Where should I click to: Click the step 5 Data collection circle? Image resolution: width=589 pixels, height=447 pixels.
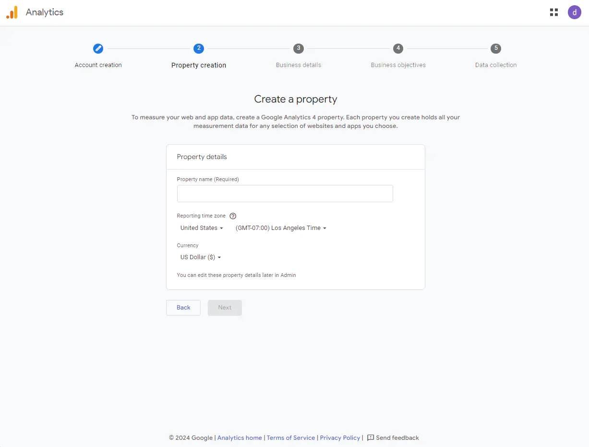(496, 48)
